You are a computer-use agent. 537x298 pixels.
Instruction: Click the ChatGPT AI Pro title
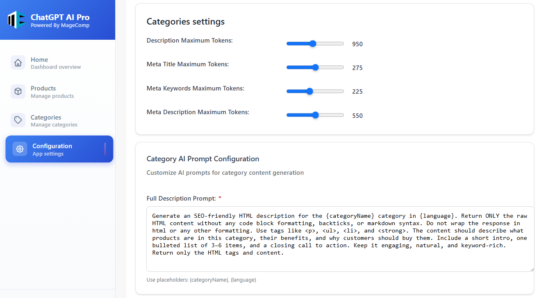point(60,17)
